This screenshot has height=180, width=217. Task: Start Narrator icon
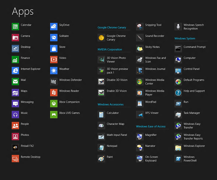point(140,148)
